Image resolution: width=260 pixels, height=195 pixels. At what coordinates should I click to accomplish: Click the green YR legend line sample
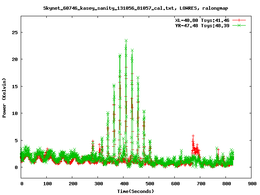point(239,25)
